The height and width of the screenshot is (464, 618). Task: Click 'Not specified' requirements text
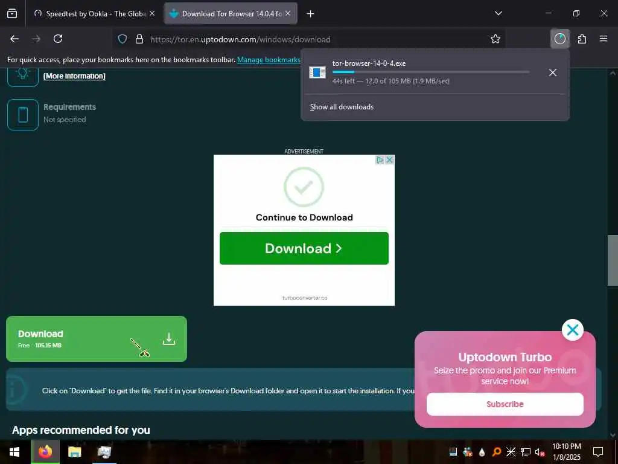[65, 120]
